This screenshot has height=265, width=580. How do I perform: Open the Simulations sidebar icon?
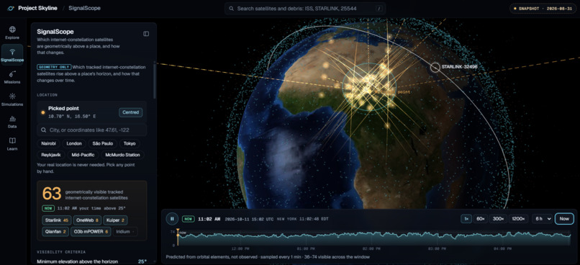(12, 99)
